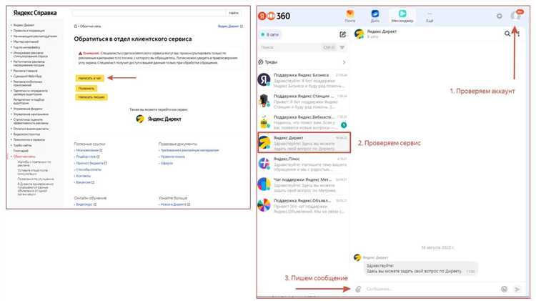Click the Справка search field
Viewport: 536px width, 301px height.
point(149,13)
